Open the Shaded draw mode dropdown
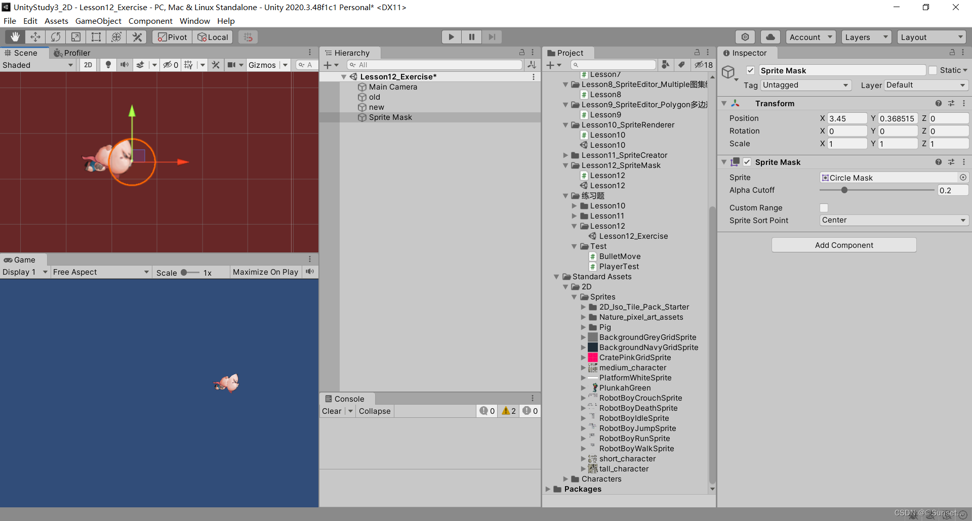 tap(38, 65)
